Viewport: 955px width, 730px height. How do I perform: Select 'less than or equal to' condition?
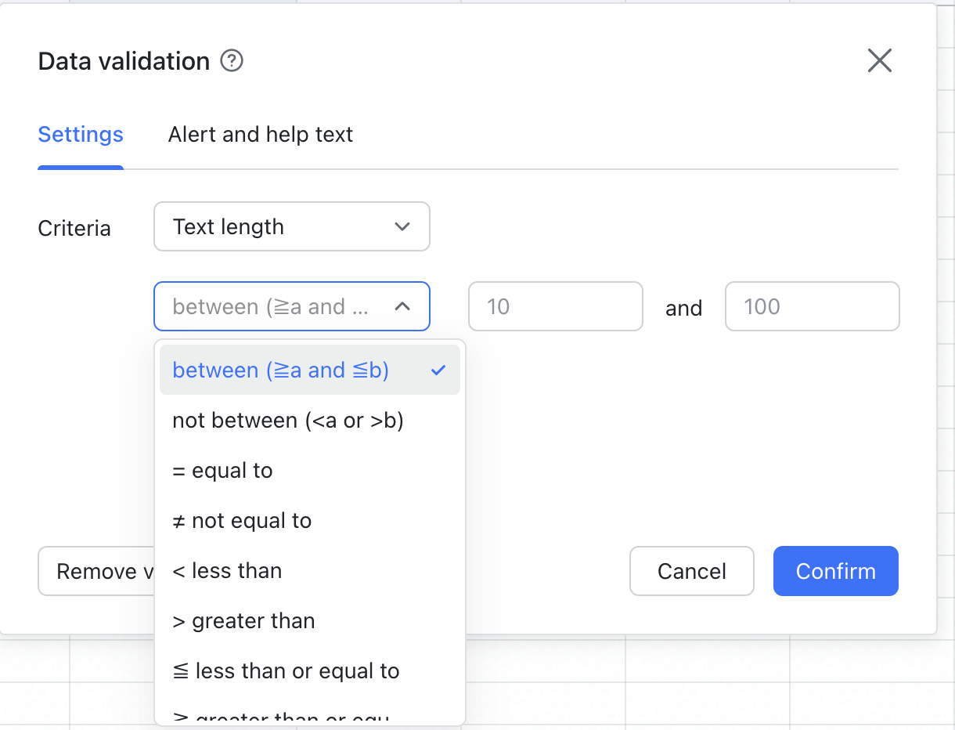286,670
